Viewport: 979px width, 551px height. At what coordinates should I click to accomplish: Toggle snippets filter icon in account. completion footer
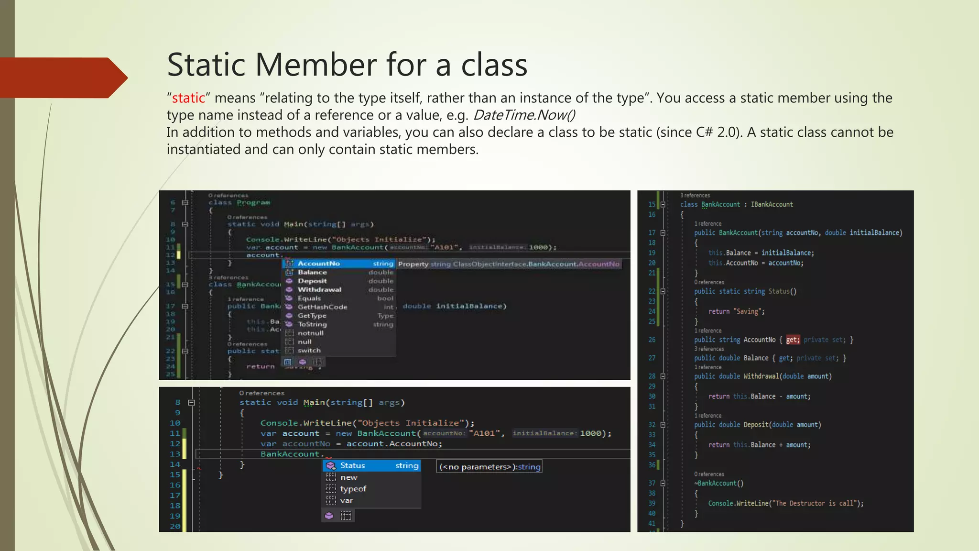click(x=317, y=362)
